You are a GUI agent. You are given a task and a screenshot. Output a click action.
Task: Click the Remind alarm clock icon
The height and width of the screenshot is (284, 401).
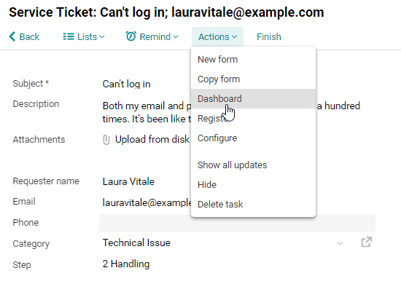point(131,36)
